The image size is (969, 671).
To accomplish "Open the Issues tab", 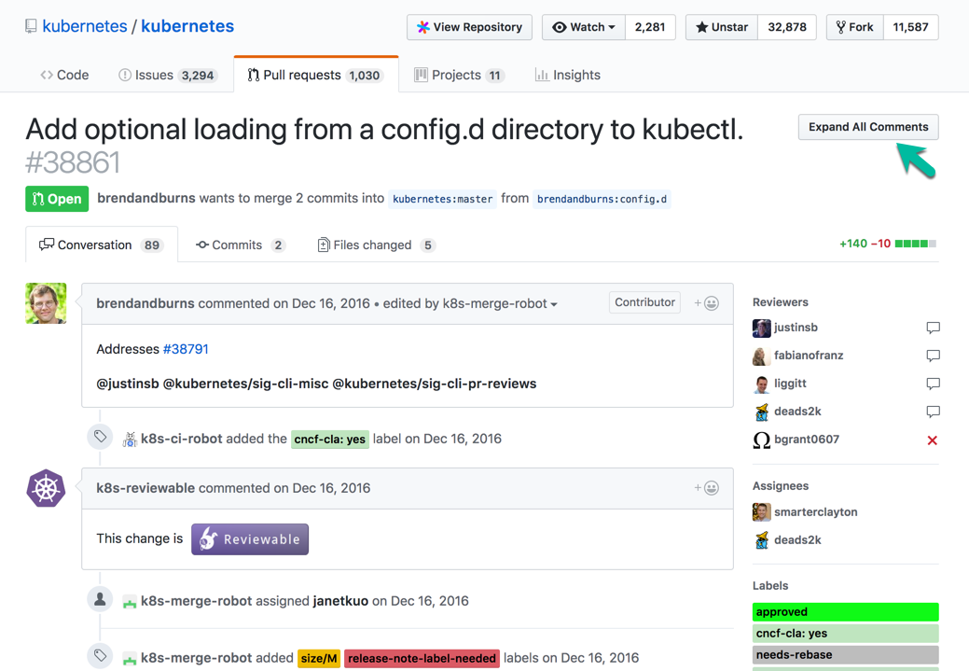I will (x=167, y=75).
